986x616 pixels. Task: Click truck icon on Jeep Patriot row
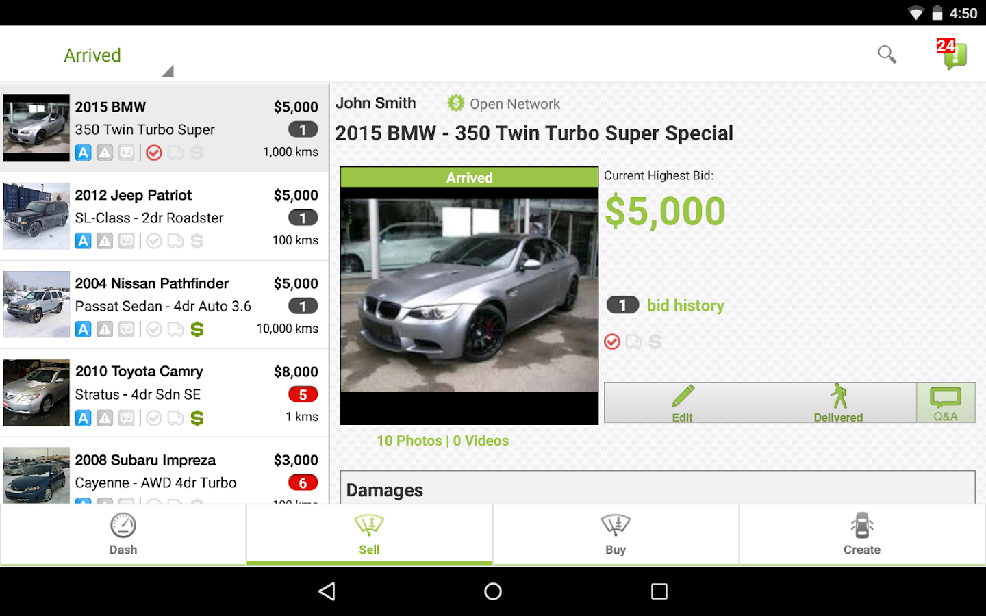(176, 241)
